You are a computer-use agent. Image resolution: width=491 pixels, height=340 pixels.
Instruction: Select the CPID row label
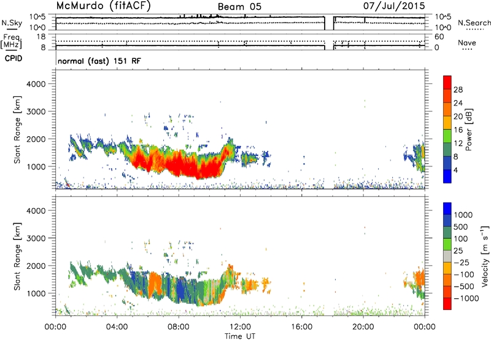click(14, 58)
